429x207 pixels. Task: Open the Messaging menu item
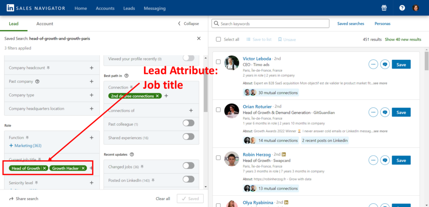[155, 8]
